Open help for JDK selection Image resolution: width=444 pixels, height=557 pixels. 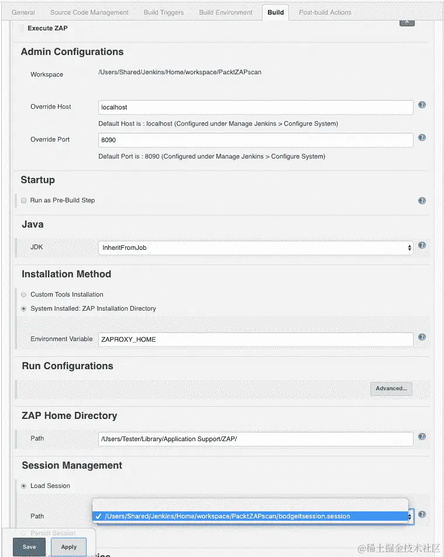[x=422, y=245]
